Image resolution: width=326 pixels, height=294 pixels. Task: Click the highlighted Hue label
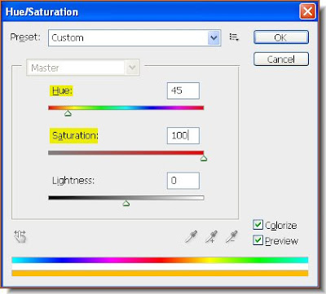[x=62, y=90]
